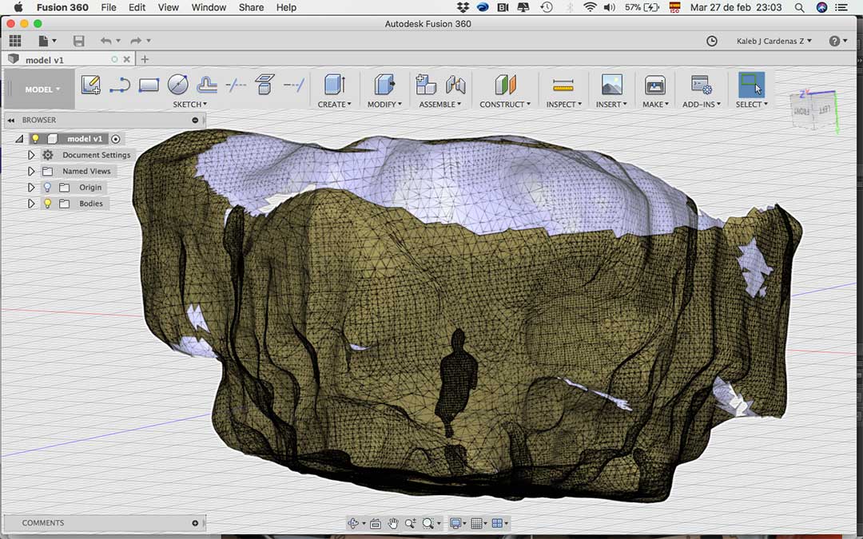Toggle visibility lightbulb for Bodies folder
863x539 pixels.
click(x=47, y=204)
